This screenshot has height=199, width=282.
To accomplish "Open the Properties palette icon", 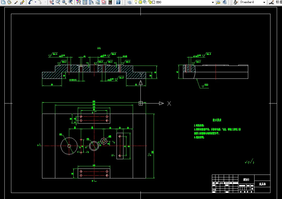I will click(79, 2).
